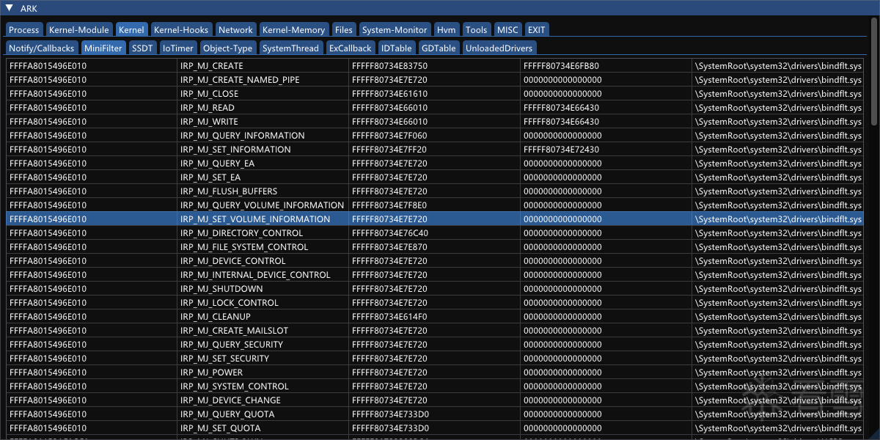Click the IRP_MJ_CLEANUP entry
Screen dimensions: 880x440
[x=216, y=317]
